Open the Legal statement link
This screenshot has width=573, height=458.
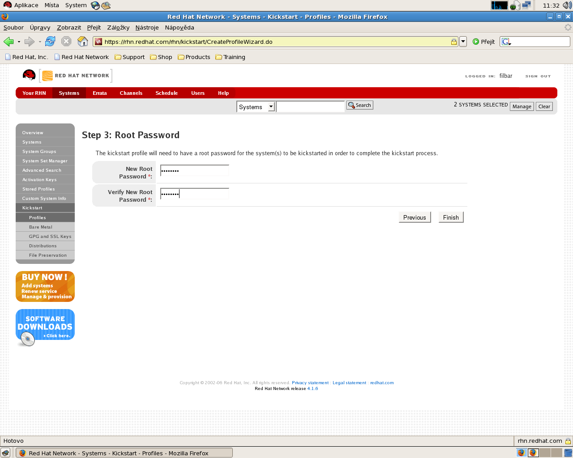(x=349, y=382)
